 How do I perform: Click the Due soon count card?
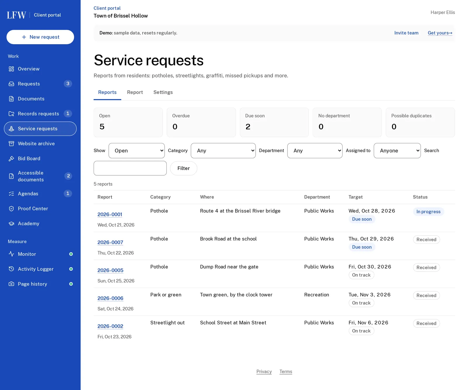click(x=274, y=122)
